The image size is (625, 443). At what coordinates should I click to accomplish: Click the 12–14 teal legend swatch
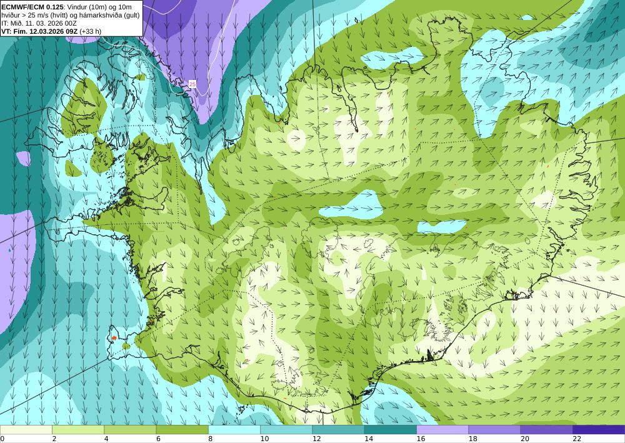click(338, 430)
